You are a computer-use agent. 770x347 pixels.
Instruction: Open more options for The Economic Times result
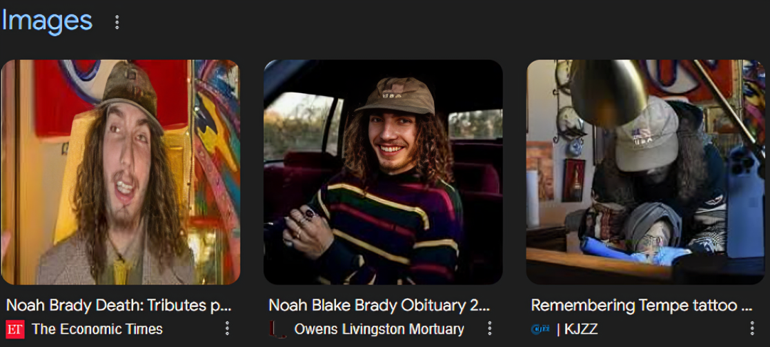(227, 328)
